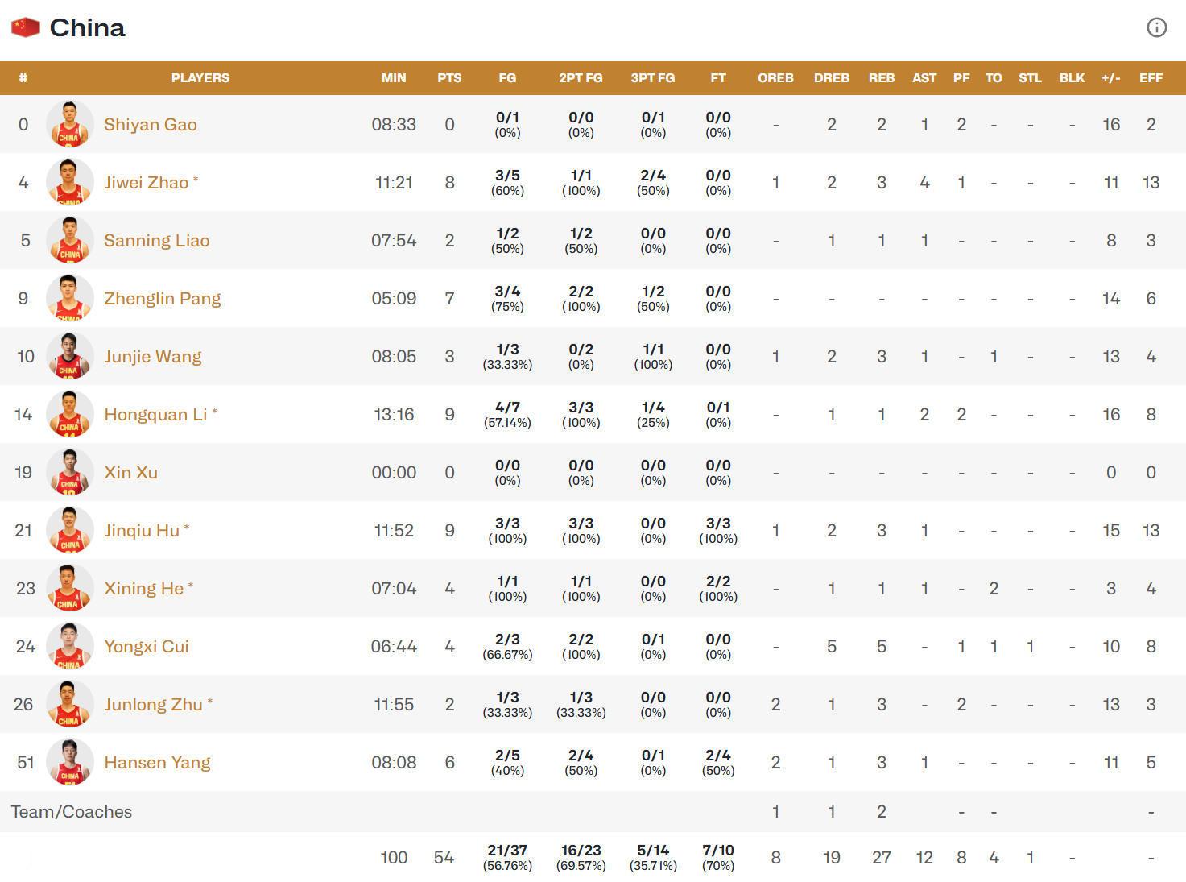The height and width of the screenshot is (882, 1186).
Task: Click the PF column header
Action: (961, 78)
